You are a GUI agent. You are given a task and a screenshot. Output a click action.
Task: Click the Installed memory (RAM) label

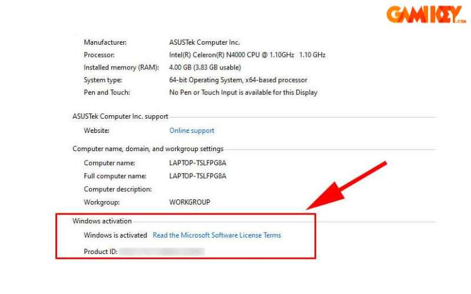(121, 68)
